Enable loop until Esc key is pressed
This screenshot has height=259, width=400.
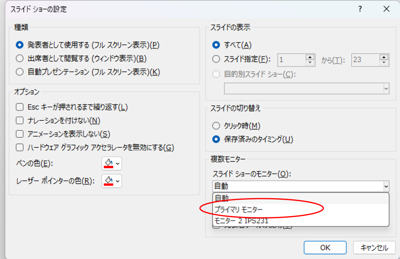click(x=20, y=107)
